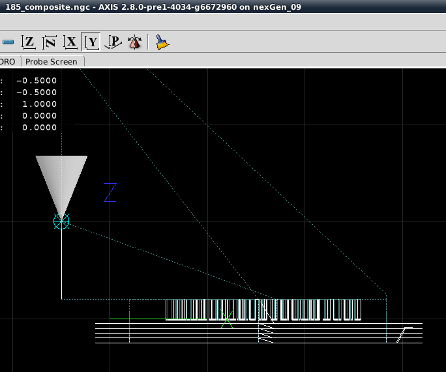Switch to top view (Z) icon

(29, 42)
